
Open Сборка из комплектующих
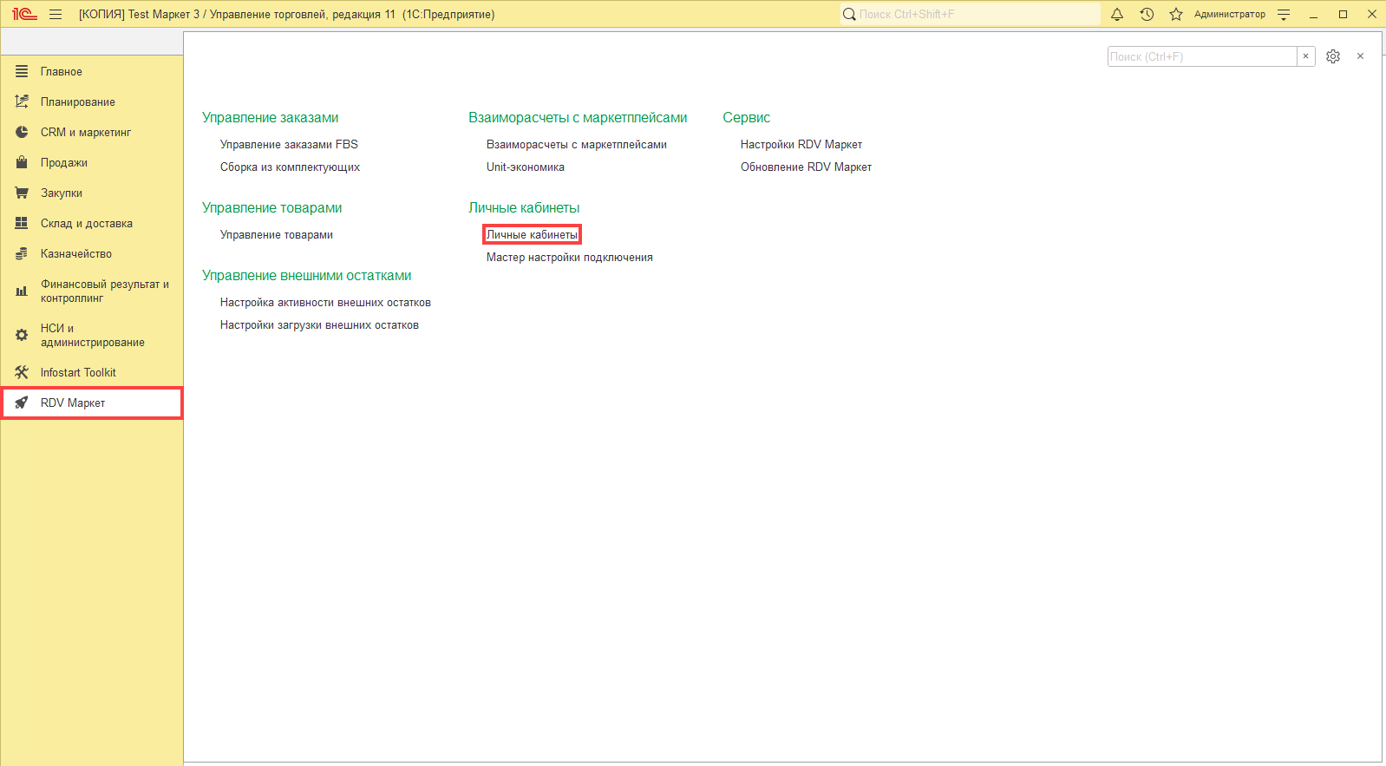[290, 167]
